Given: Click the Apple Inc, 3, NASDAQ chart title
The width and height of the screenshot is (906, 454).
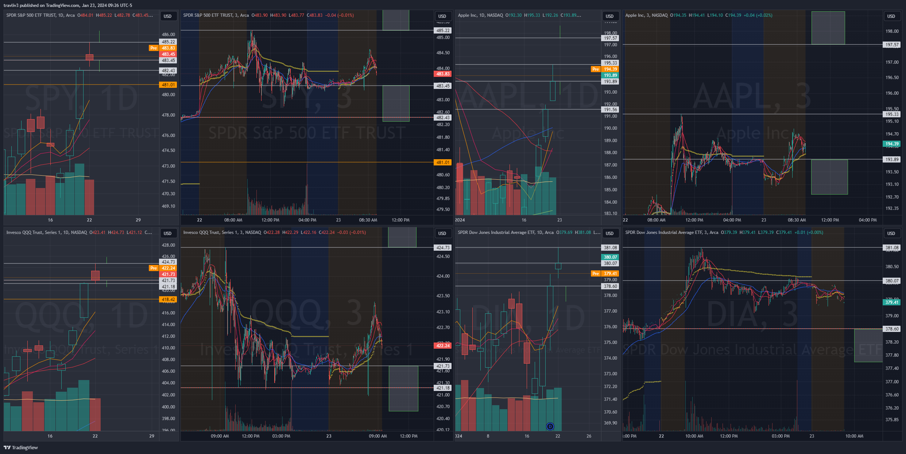Looking at the screenshot, I should click(x=646, y=15).
